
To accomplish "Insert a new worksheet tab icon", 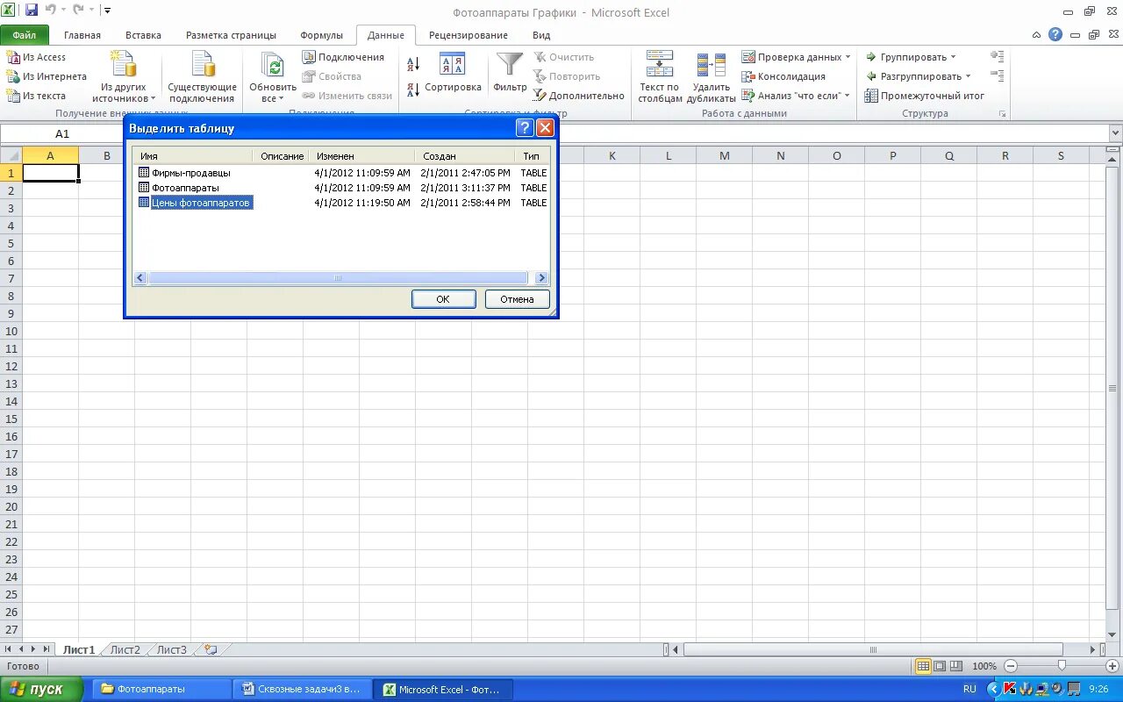I will pyautogui.click(x=210, y=650).
